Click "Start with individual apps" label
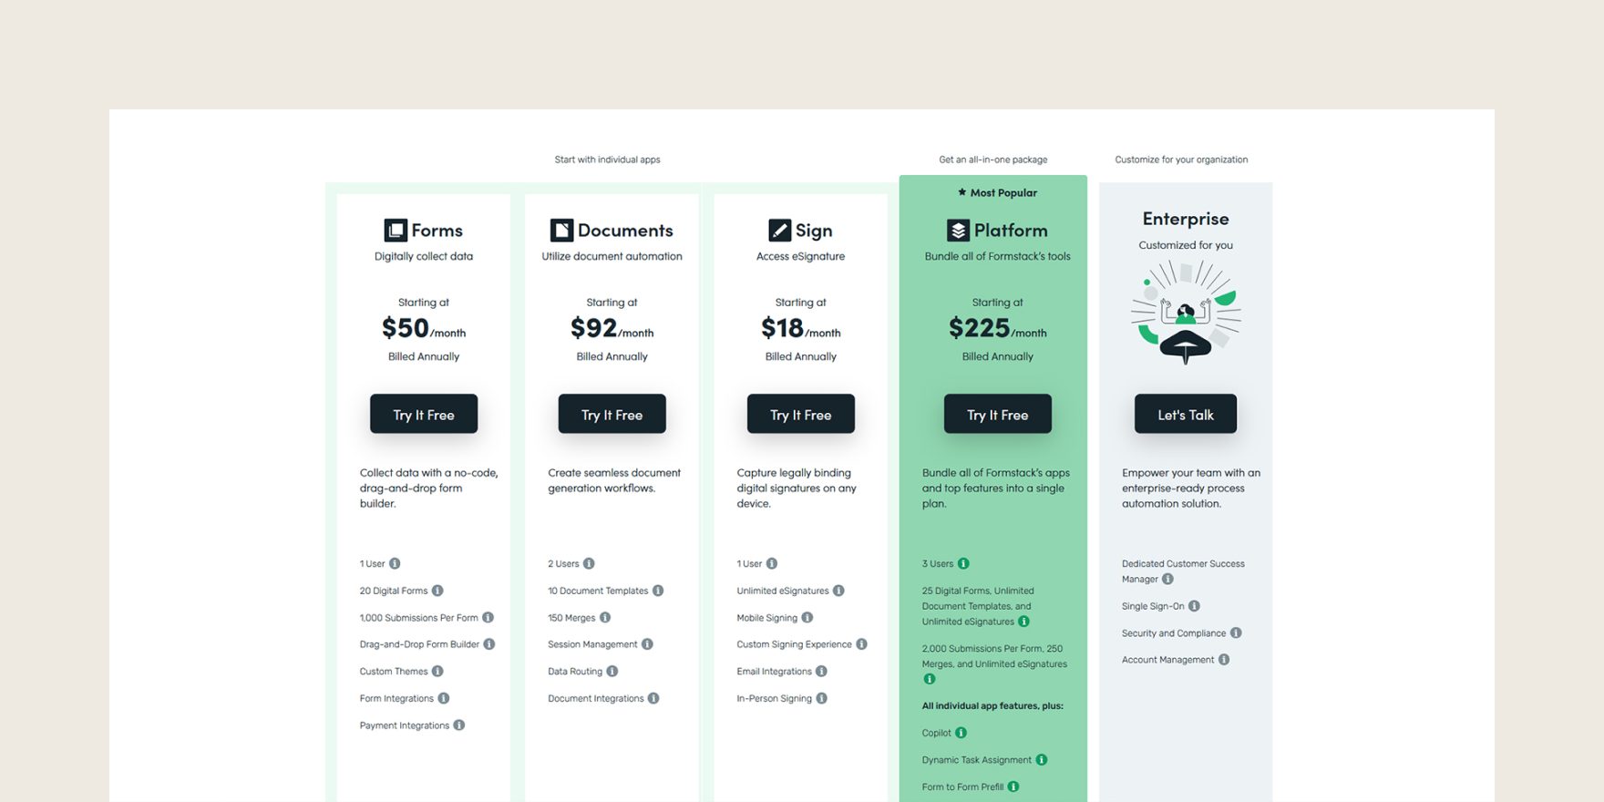Screen dimensions: 1604x802 [x=608, y=159]
